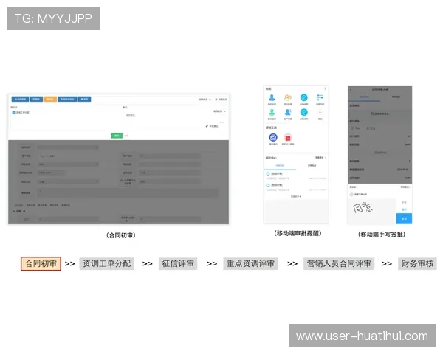
Task: Tap the handwriting signature pad showing 同意
Action: pos(372,211)
